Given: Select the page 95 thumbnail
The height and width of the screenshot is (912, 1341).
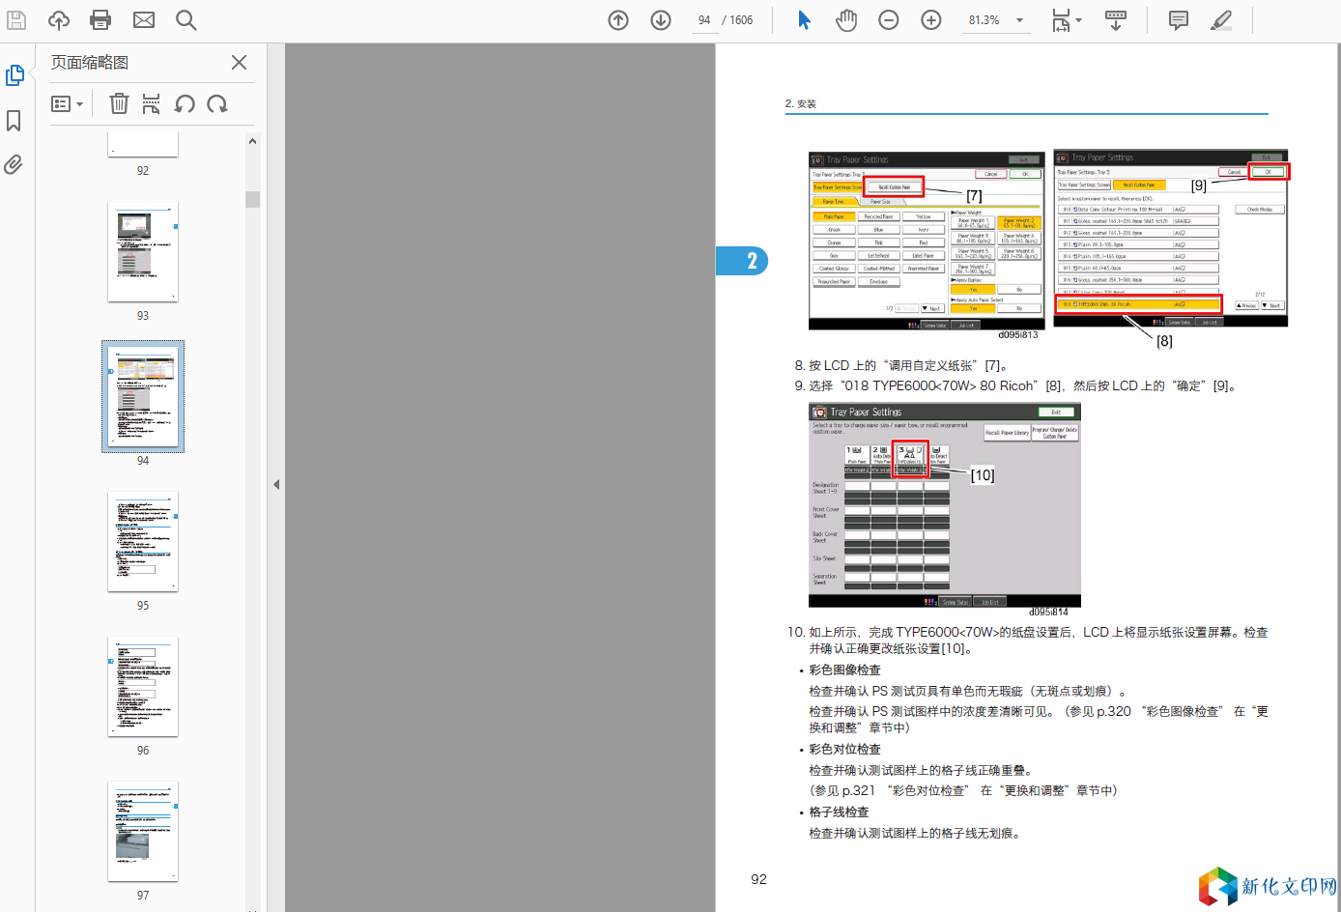Looking at the screenshot, I should point(143,542).
